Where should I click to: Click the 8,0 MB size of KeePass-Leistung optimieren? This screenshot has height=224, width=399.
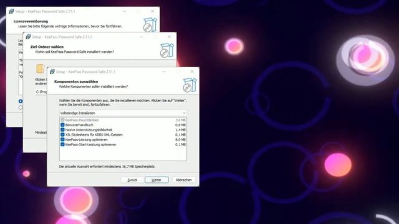(x=180, y=139)
